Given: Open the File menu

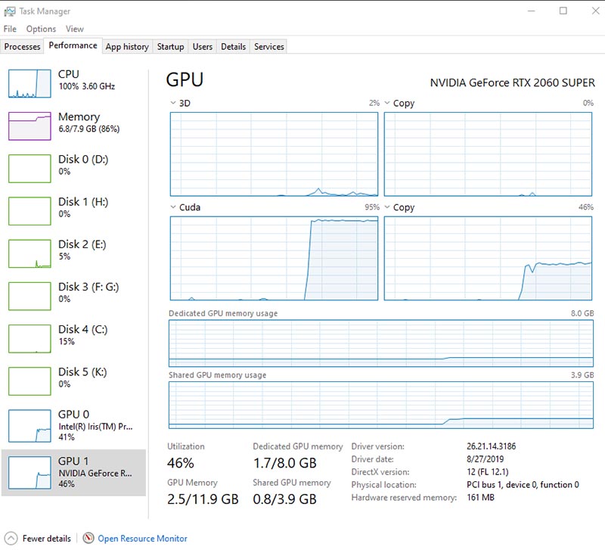Looking at the screenshot, I should 10,29.
